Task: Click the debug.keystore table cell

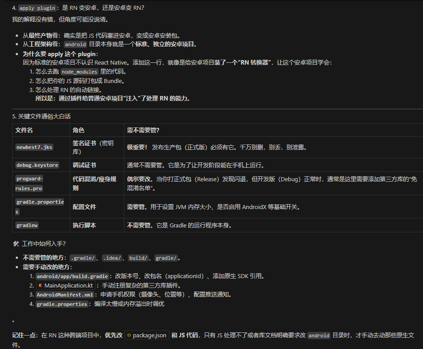Action: (41, 165)
